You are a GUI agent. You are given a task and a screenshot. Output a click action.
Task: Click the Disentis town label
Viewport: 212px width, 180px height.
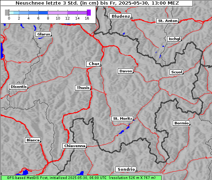coord(18,86)
